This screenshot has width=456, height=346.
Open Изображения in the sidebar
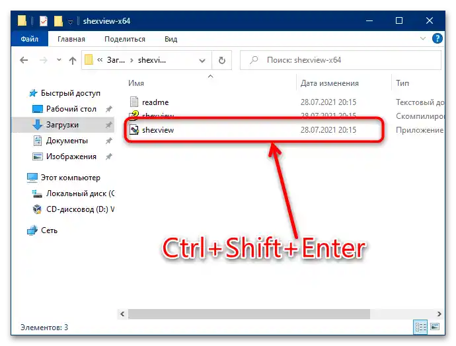click(71, 156)
